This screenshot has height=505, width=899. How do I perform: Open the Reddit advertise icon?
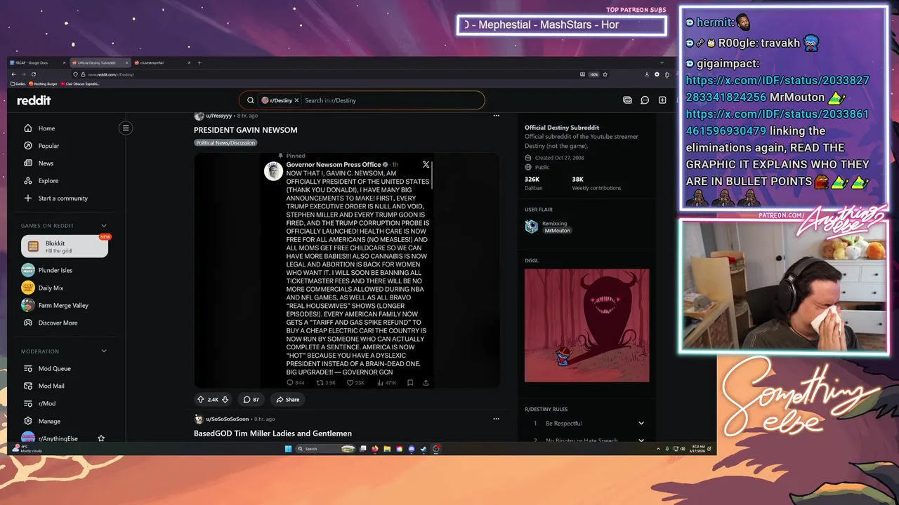tap(627, 100)
